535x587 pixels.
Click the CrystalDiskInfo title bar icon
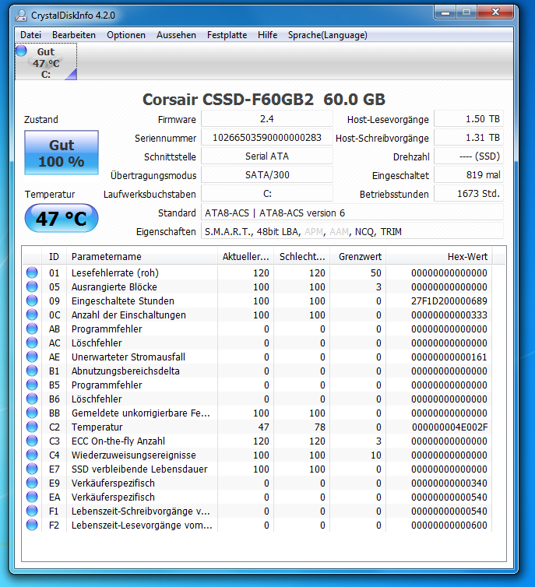(x=21, y=16)
